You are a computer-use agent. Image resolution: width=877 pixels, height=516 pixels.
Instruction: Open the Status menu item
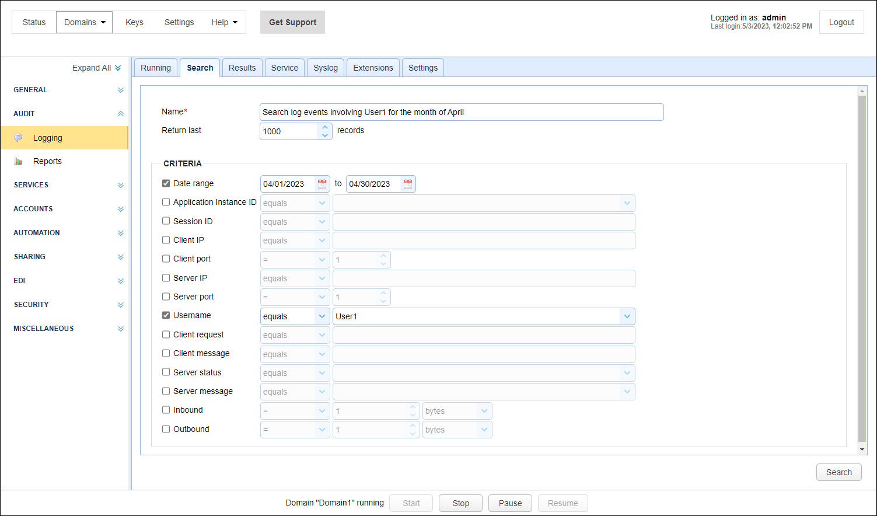coord(34,22)
